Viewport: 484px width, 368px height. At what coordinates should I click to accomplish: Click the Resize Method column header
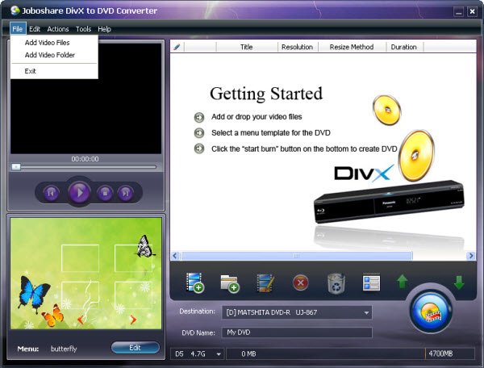pos(352,47)
